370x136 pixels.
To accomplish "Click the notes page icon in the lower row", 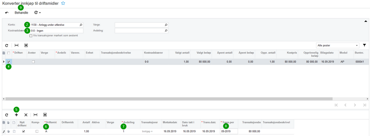I will pyautogui.click(x=14, y=132).
